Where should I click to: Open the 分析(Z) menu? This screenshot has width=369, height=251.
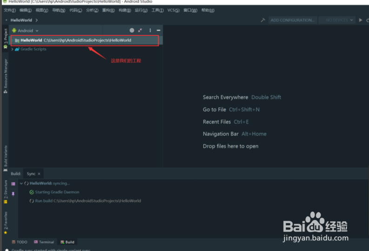click(x=92, y=10)
